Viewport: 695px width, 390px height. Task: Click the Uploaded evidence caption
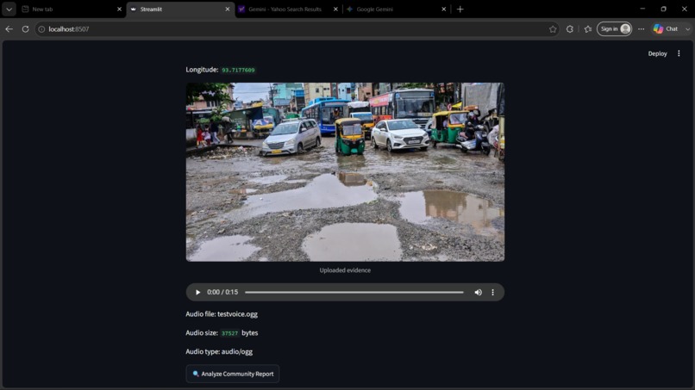(x=345, y=270)
